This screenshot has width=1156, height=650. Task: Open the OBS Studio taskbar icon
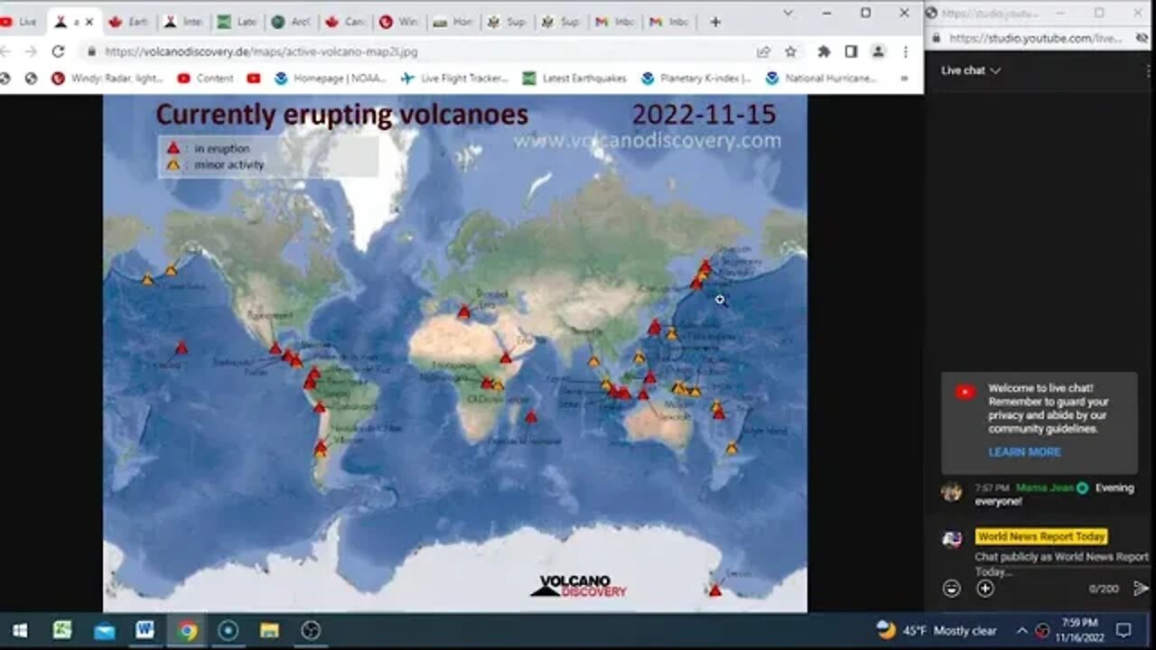pyautogui.click(x=311, y=630)
